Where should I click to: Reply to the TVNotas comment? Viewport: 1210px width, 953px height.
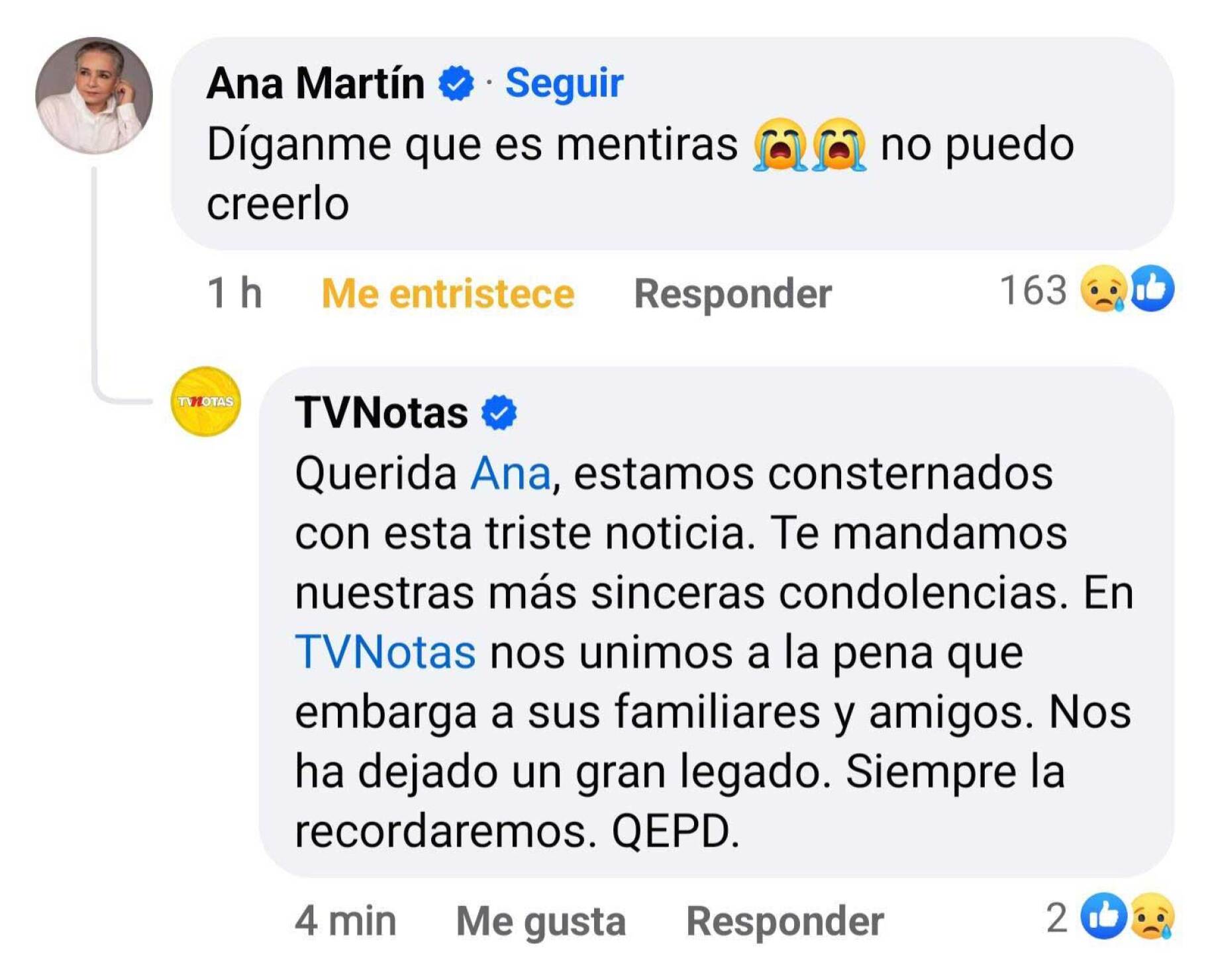point(784,921)
